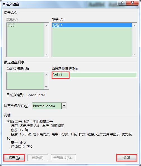Screen dimensions: 141x166
Task: Click the 将更改保存在(V) label
Action: pyautogui.click(x=17, y=106)
